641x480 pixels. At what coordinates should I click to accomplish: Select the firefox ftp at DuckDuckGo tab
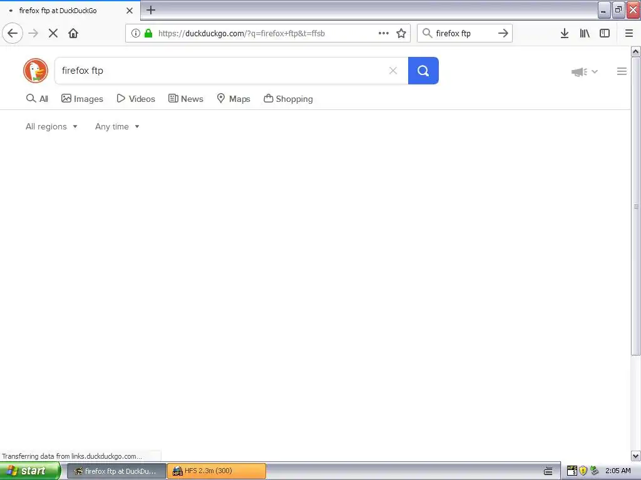(70, 11)
